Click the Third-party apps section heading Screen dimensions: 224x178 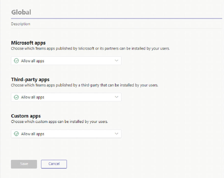30,79
